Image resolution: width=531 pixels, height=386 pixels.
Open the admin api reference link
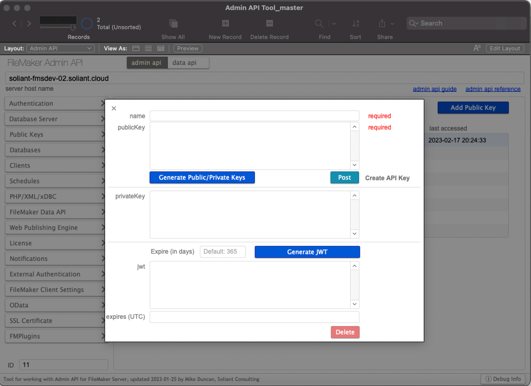click(493, 89)
